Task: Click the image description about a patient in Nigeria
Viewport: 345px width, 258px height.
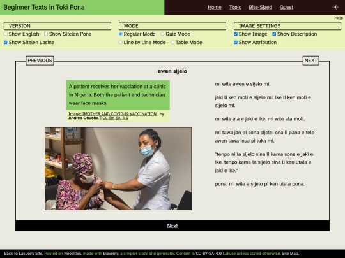Action: (118, 95)
